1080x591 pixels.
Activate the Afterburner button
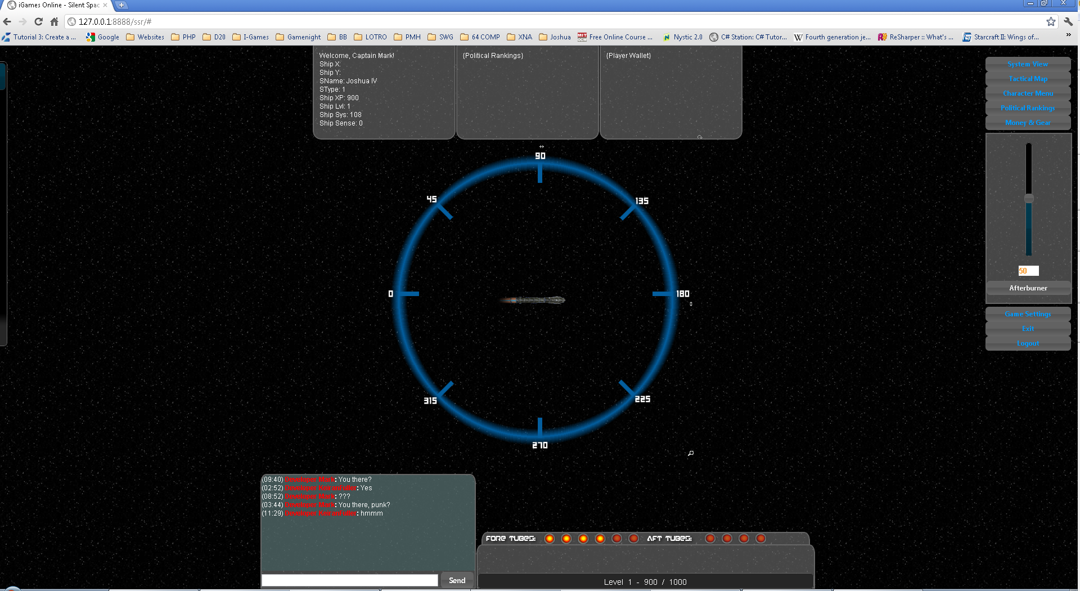tap(1028, 288)
